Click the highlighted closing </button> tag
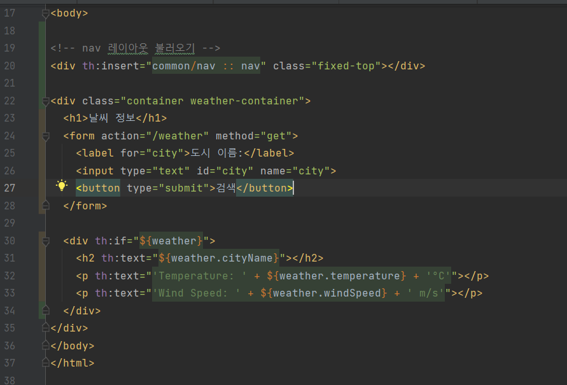 click(265, 188)
